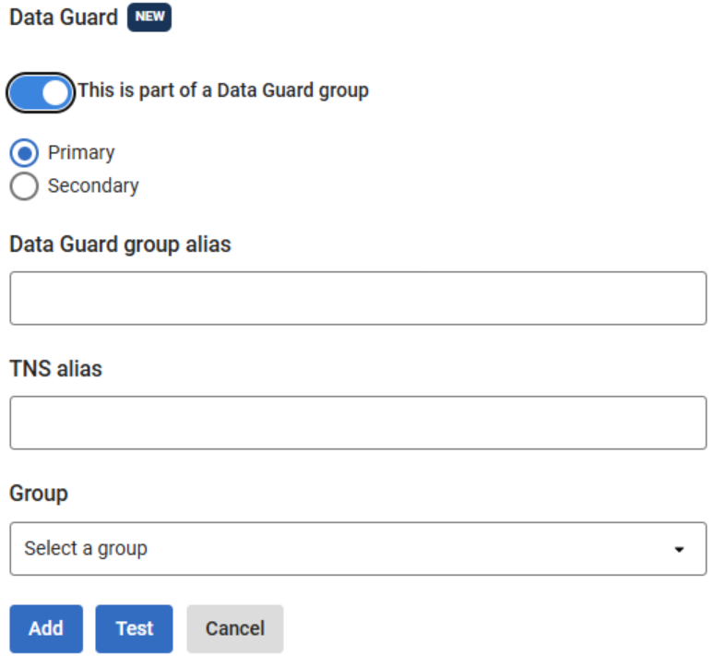Click the Data Guard group alias field
This screenshot has height=656, width=725.
click(358, 298)
